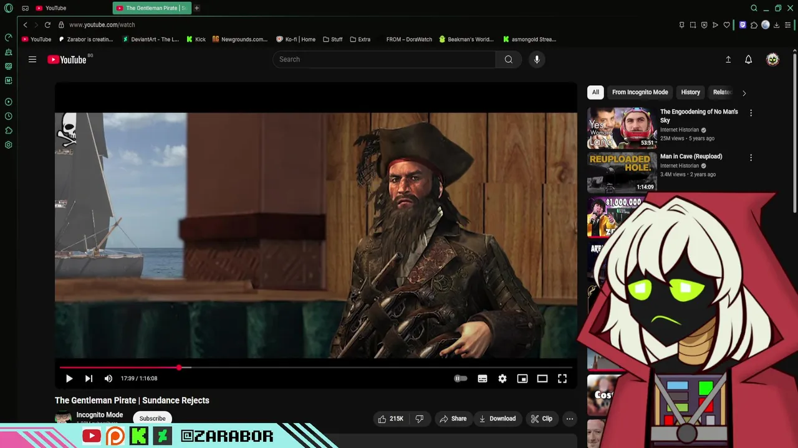
Task: Select 'From Incognito Mode' filter chip
Action: click(640, 92)
